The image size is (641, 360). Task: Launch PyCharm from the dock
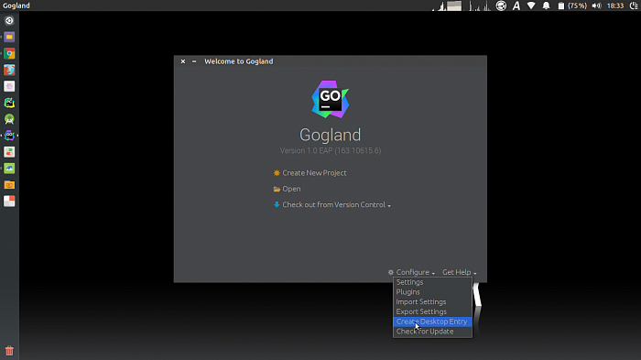tap(9, 103)
